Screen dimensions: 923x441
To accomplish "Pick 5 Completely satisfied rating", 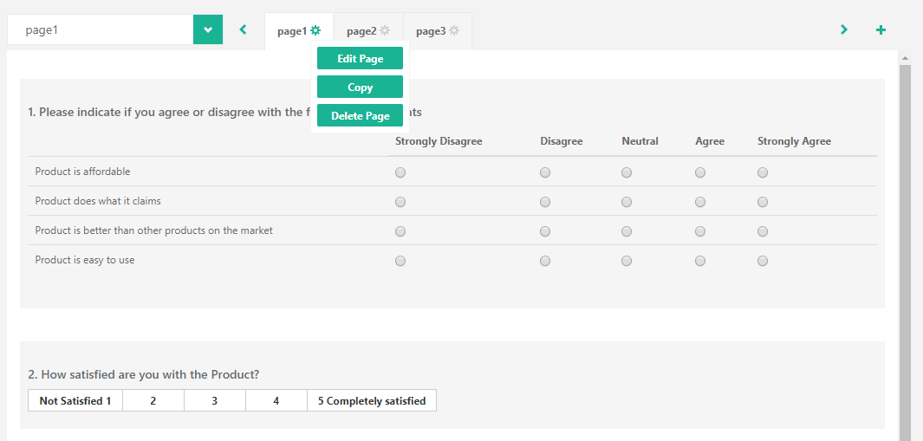I will 371,401.
